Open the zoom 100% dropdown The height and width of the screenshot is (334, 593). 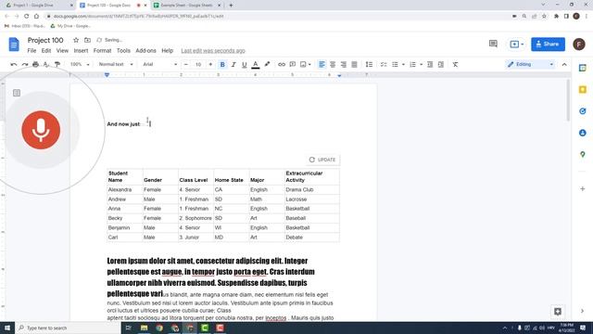[80, 64]
